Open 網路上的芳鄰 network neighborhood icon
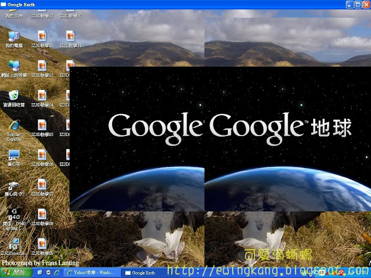Viewport: 371px width, 278px height. [x=14, y=68]
